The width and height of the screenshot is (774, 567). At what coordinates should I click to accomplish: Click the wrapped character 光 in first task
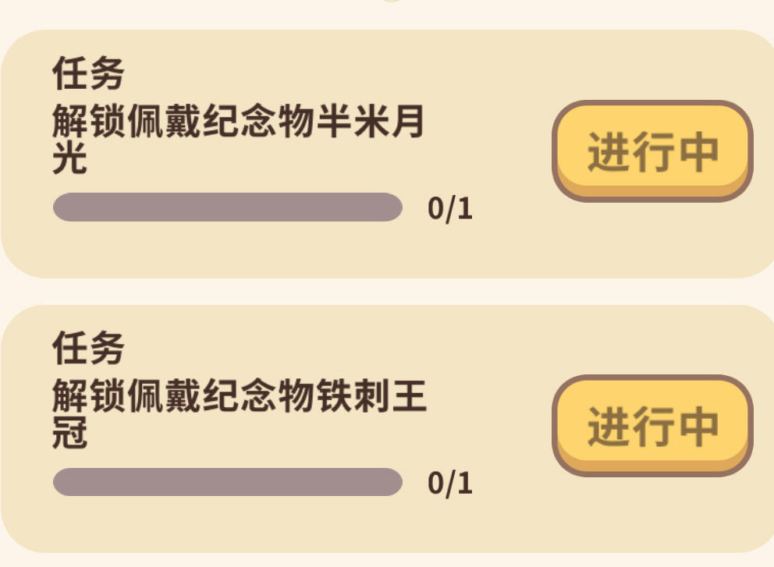[69, 160]
